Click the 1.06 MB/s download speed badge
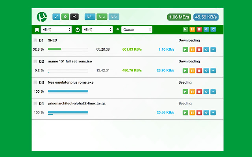Screen dimensions: 252x157 point(179,17)
